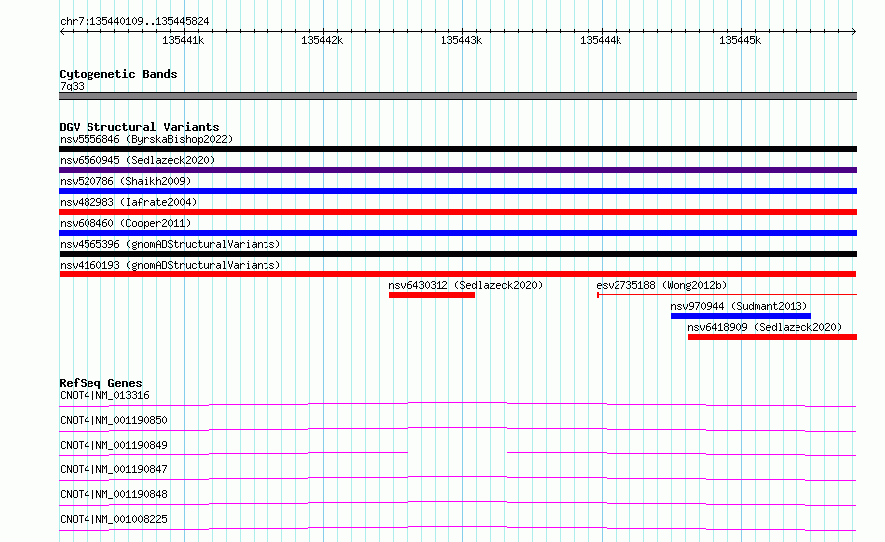
Task: Select the 7q33 band label
Action: (x=72, y=86)
